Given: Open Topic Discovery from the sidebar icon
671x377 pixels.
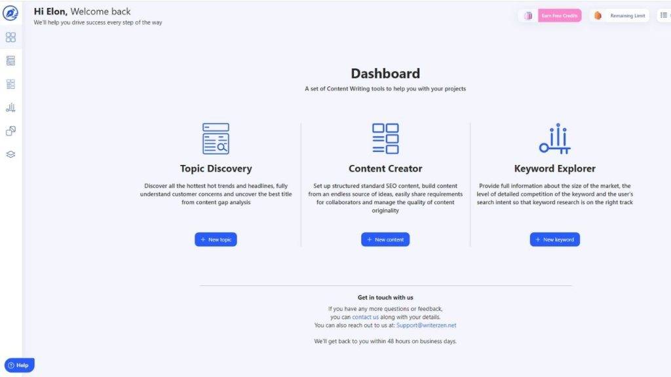Looking at the screenshot, I should tap(10, 61).
